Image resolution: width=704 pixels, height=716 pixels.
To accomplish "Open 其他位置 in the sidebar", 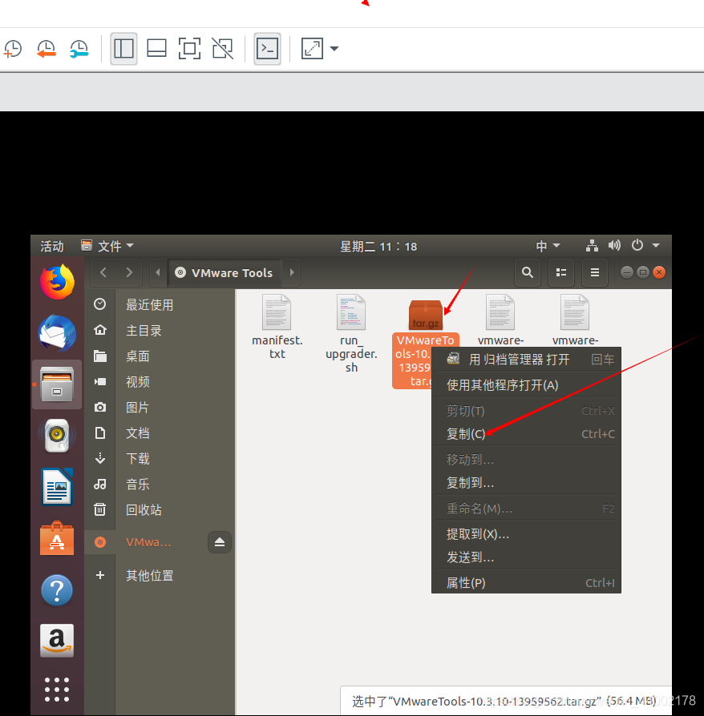I will 160,575.
